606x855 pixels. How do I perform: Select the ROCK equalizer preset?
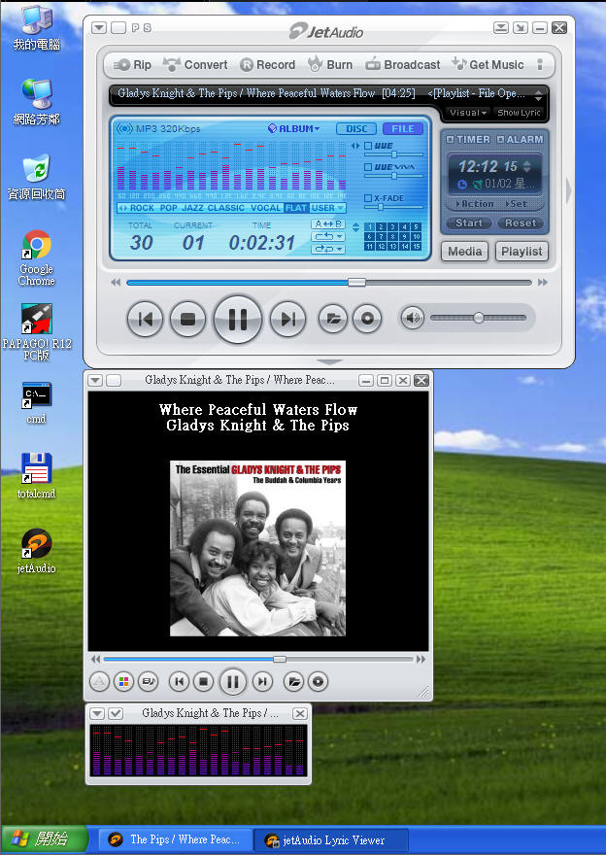pos(142,208)
